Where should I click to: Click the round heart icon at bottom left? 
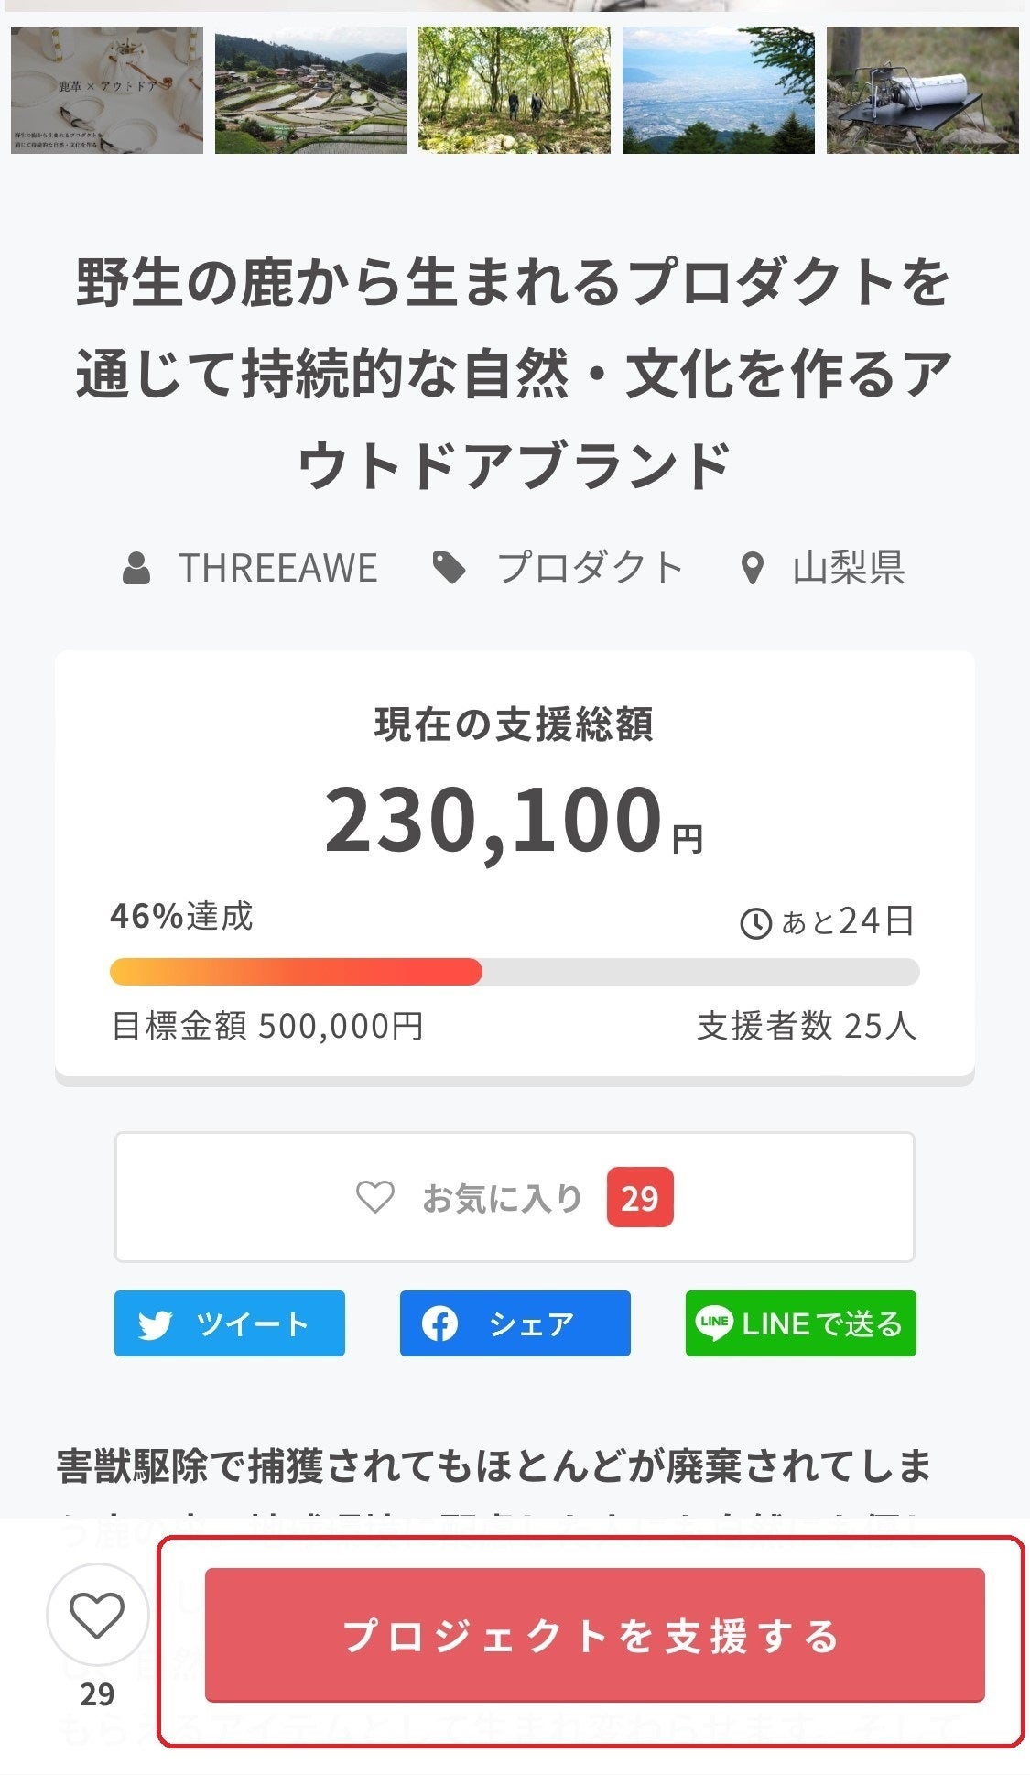(97, 1615)
